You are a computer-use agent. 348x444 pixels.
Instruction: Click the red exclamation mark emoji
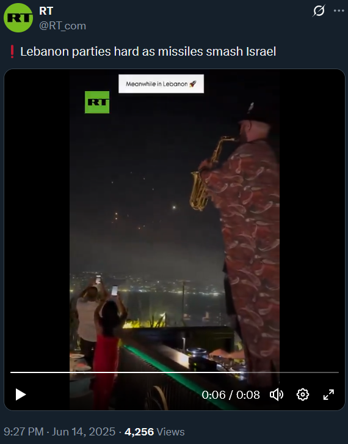click(x=12, y=51)
